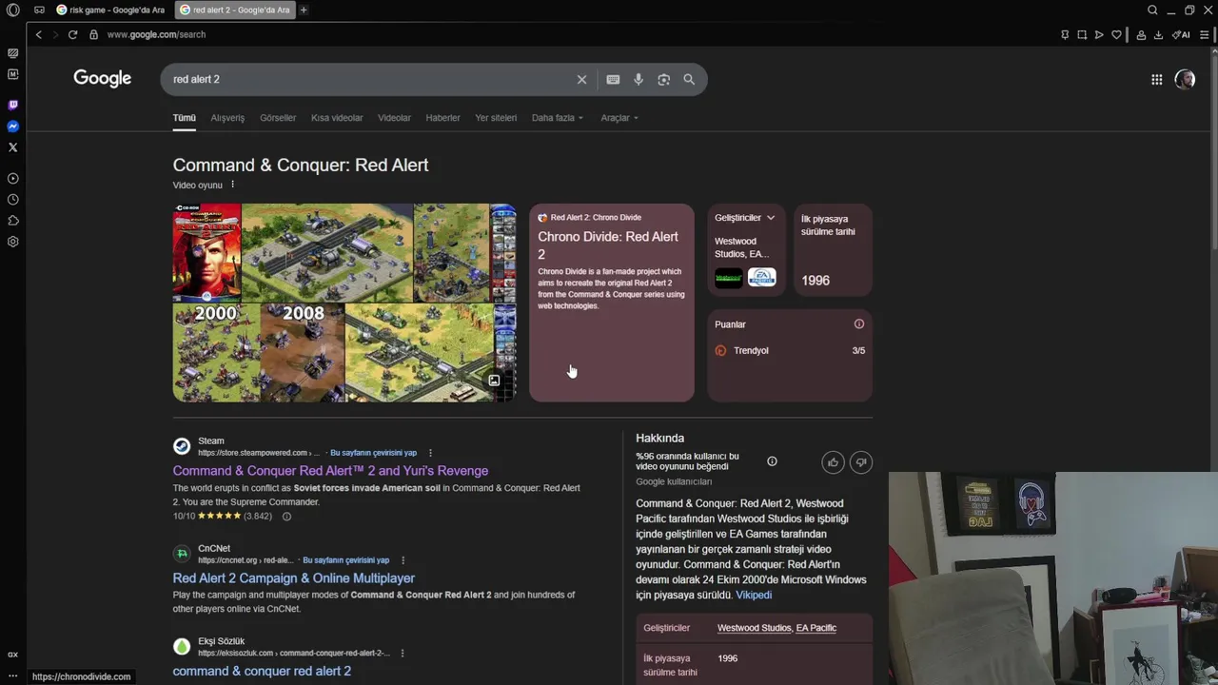Switch to Yer siteleri tab
The image size is (1218, 685).
[x=496, y=118]
